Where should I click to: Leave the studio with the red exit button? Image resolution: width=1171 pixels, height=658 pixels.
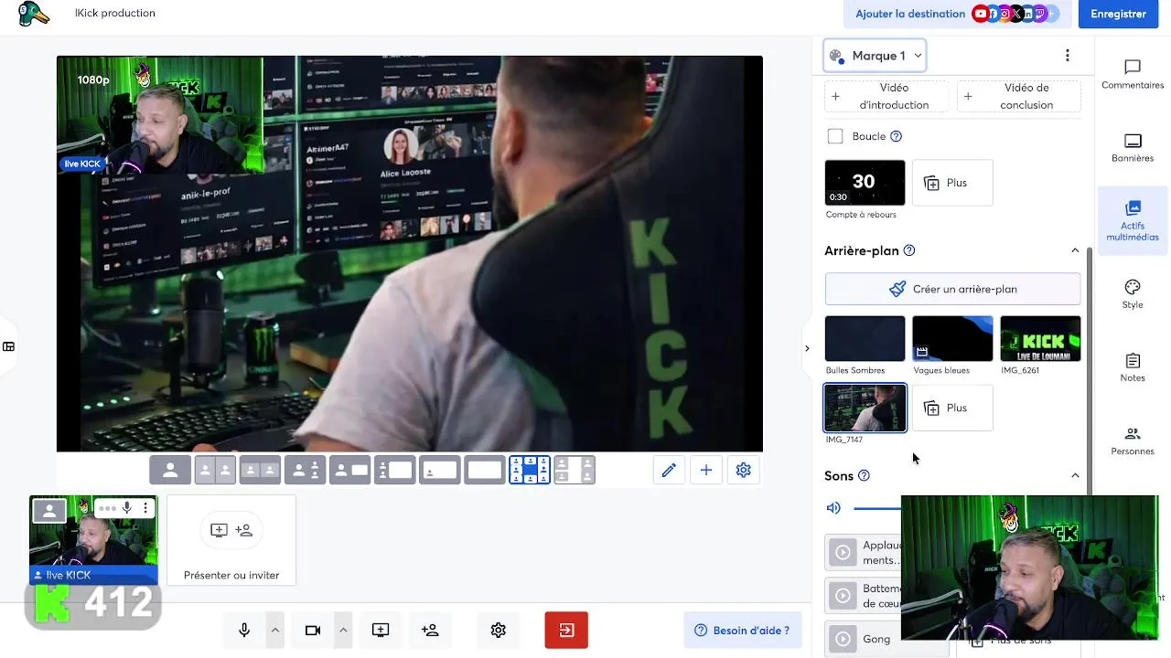pyautogui.click(x=566, y=631)
